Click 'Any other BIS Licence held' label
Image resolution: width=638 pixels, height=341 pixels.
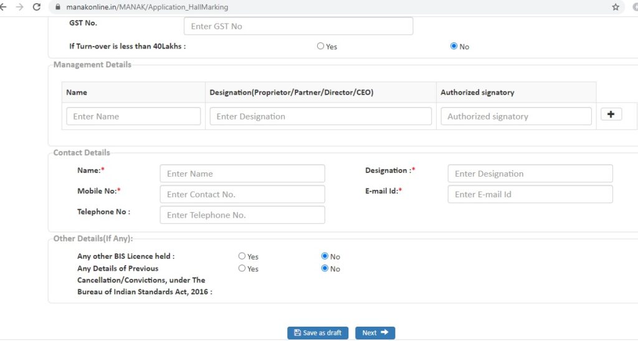[x=126, y=256]
